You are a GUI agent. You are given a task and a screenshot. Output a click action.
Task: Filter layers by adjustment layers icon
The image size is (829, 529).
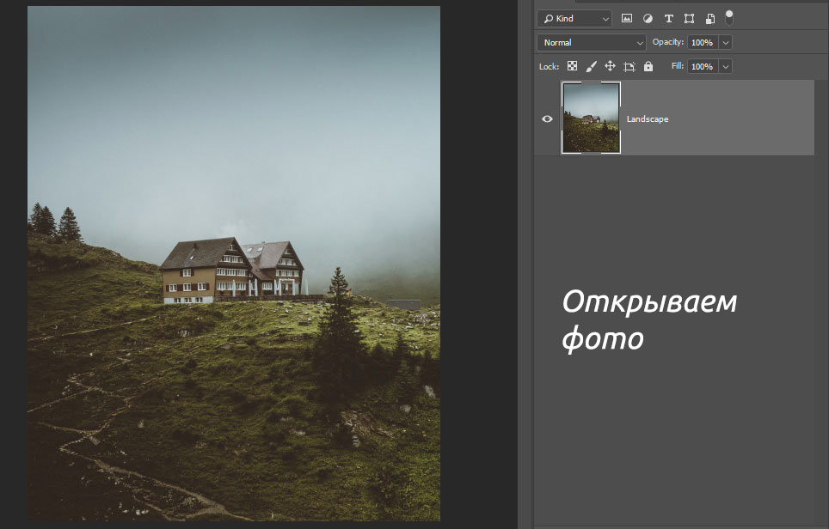(648, 19)
